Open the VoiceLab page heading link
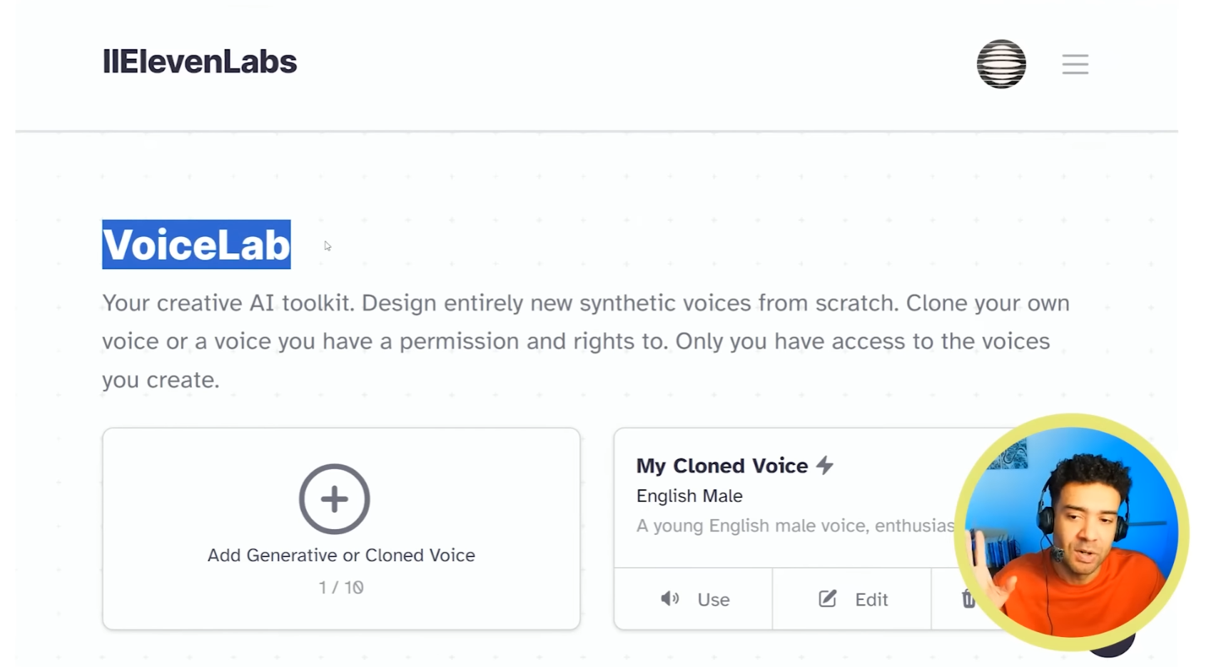Image resolution: width=1206 pixels, height=667 pixels. (x=196, y=245)
